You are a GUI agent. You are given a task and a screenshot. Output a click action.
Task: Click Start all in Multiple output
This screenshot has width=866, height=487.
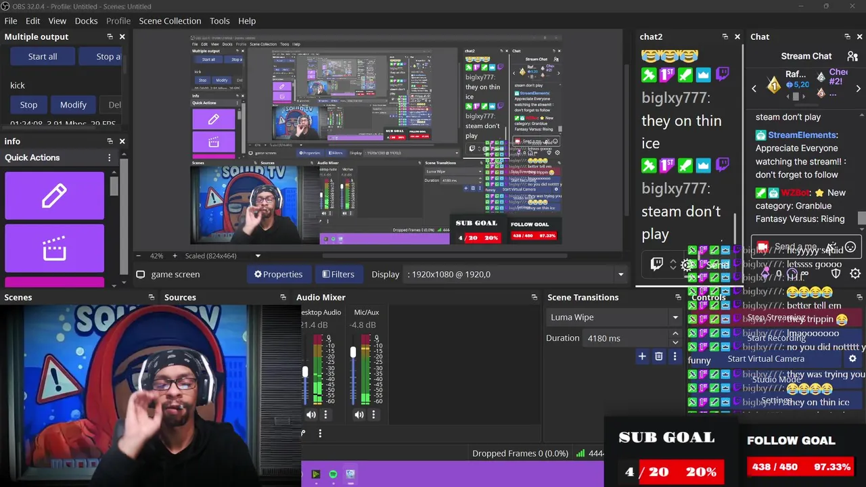tap(43, 56)
